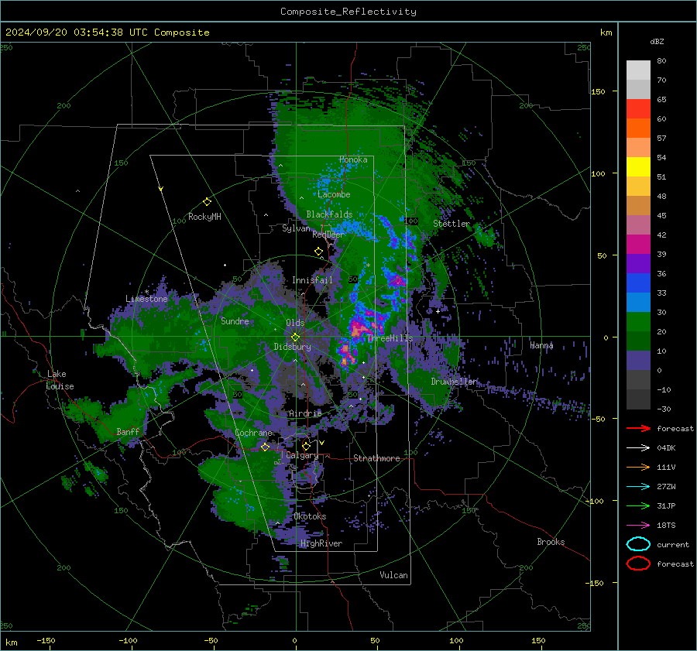Select the 30 dBZ green color swatch

tap(638, 321)
